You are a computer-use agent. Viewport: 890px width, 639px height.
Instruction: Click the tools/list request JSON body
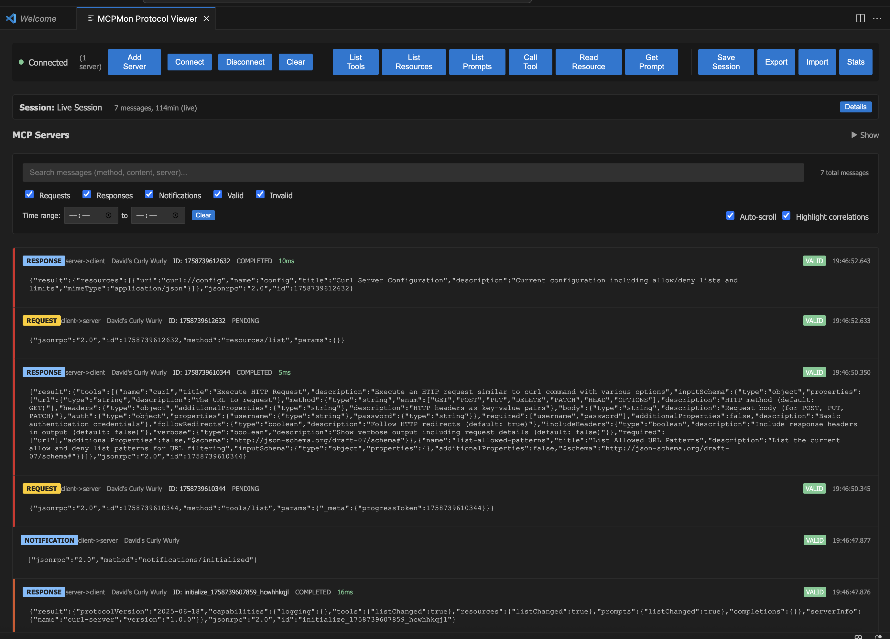pos(261,508)
